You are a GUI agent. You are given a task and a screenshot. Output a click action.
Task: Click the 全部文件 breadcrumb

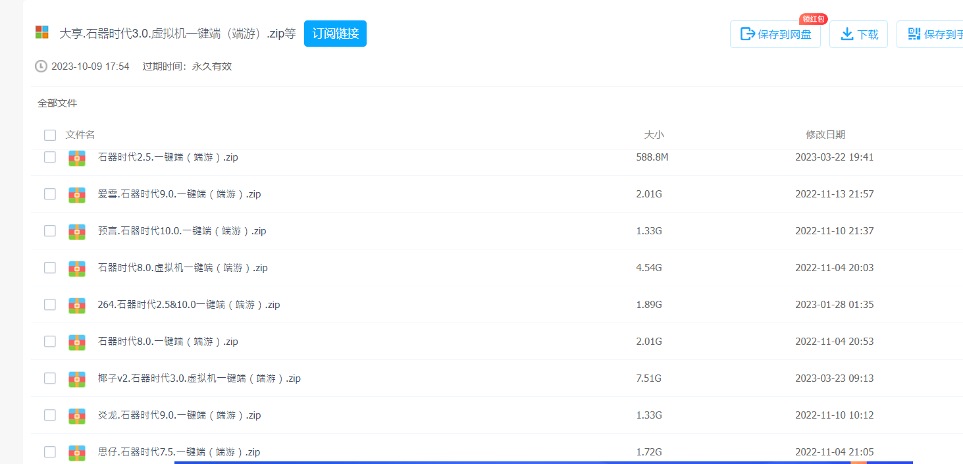(57, 103)
